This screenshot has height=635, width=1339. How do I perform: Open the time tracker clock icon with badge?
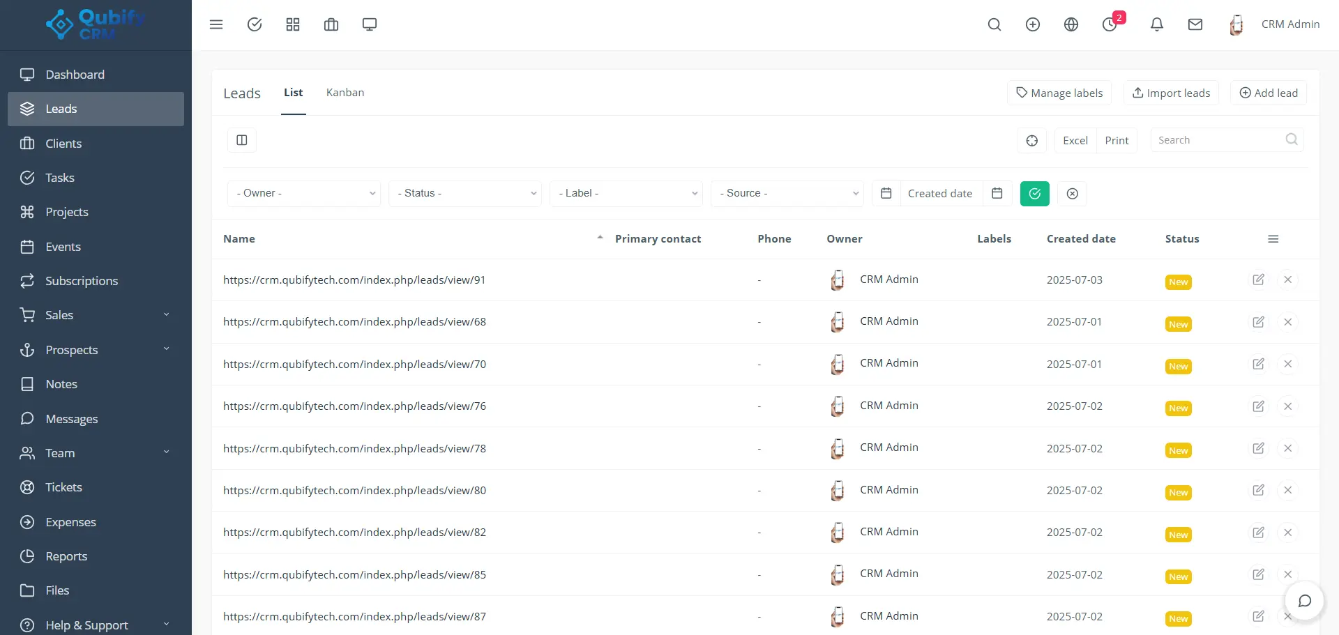1110,24
